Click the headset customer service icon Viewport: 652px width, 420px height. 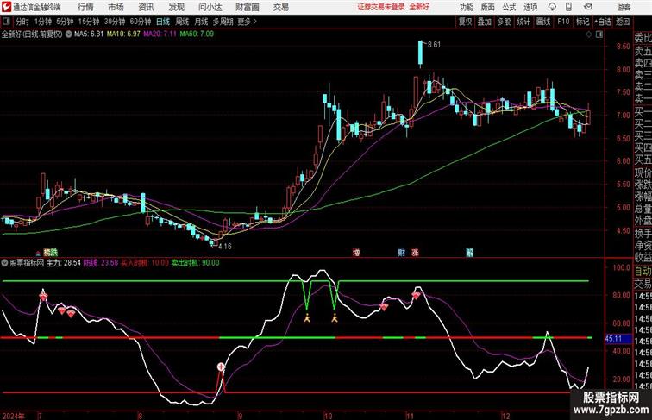552,7
